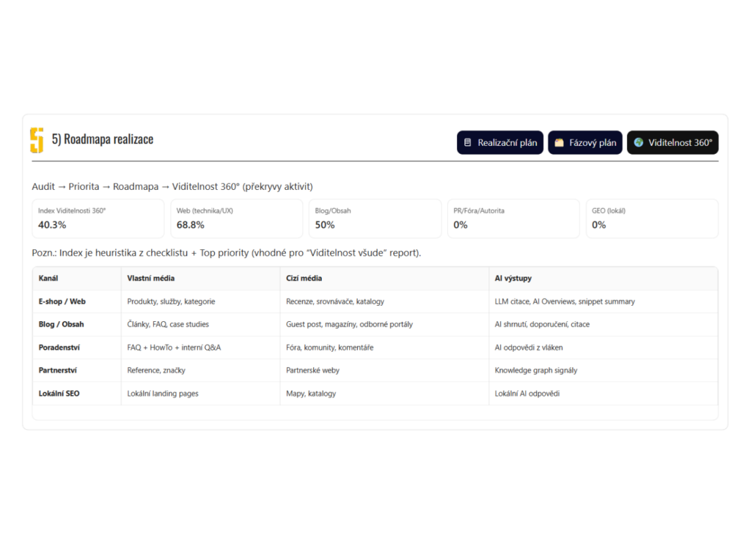Select the Web (technika/UX) score card

[x=236, y=219]
